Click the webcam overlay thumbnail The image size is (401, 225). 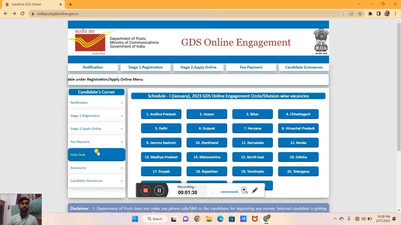pyautogui.click(x=21, y=209)
